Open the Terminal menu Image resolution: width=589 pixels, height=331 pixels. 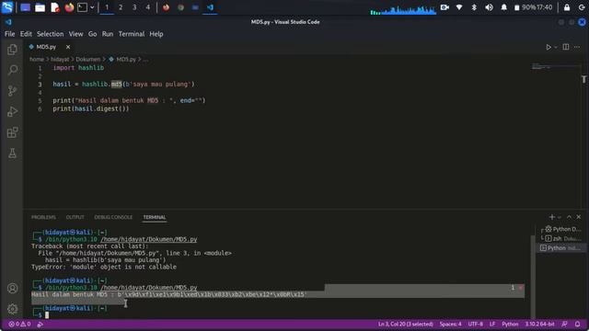[132, 34]
